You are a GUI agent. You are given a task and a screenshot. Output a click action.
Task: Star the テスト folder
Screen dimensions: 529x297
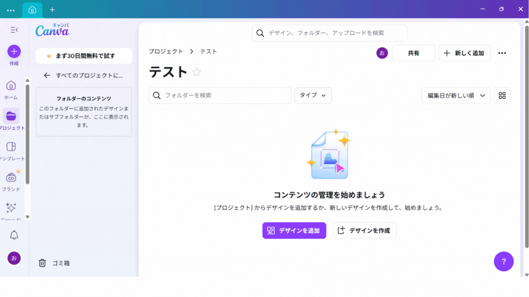(197, 72)
